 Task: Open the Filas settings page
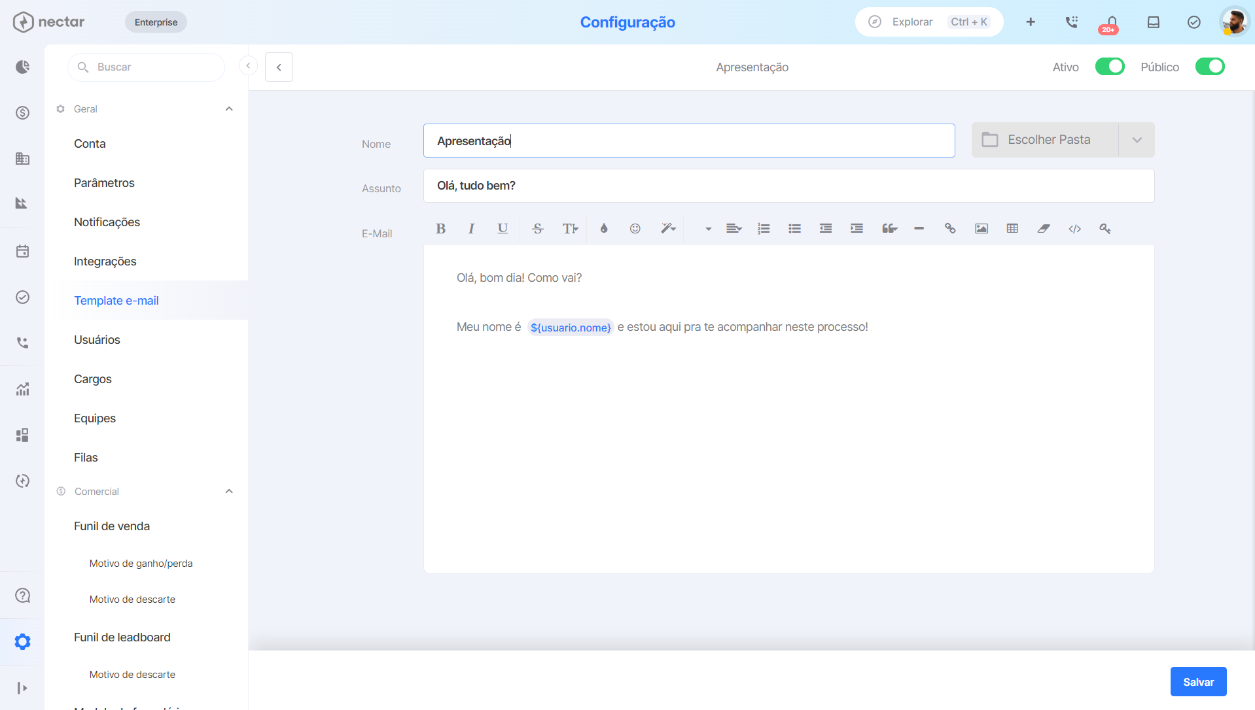coord(86,458)
